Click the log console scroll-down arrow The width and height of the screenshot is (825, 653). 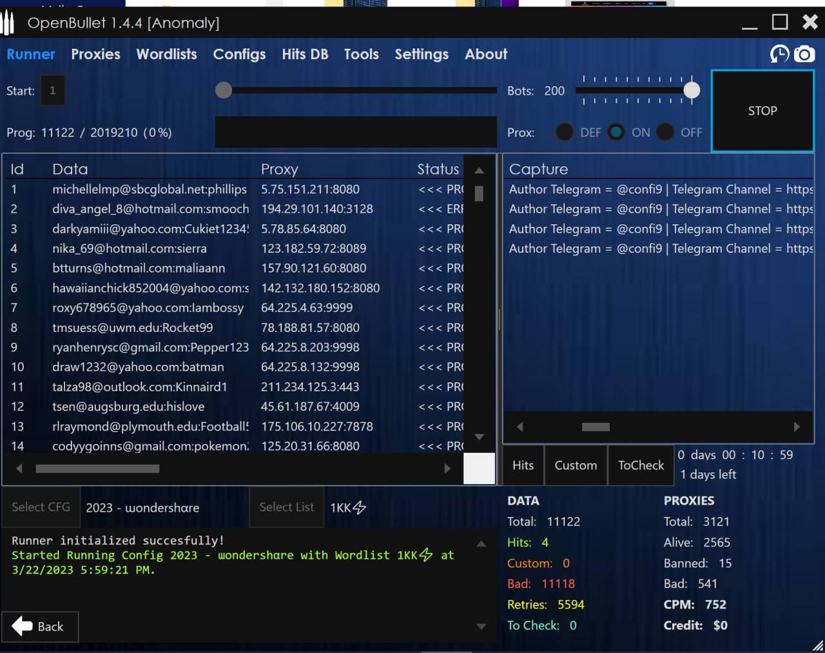[481, 626]
